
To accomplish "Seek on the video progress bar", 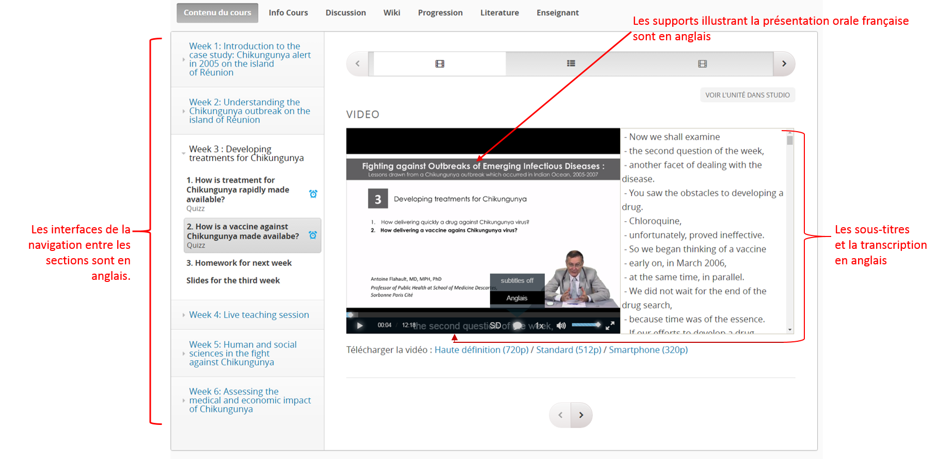I will 483,314.
